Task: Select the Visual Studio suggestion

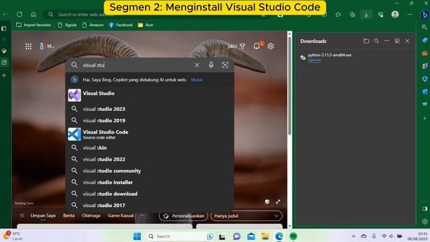Action: tap(150, 95)
